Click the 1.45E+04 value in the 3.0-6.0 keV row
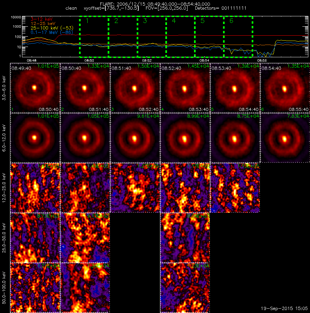 tap(198, 66)
